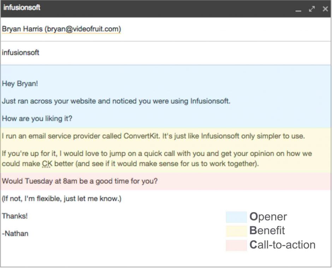Click the X close icon
Image resolution: width=332 pixels, height=268 pixels.
click(325, 8)
